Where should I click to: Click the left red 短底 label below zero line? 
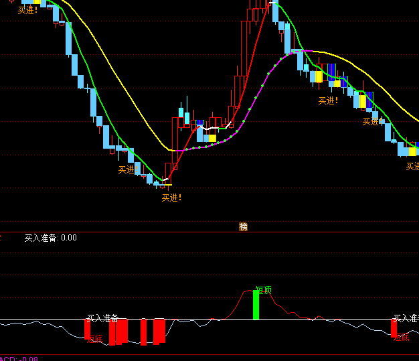94,338
